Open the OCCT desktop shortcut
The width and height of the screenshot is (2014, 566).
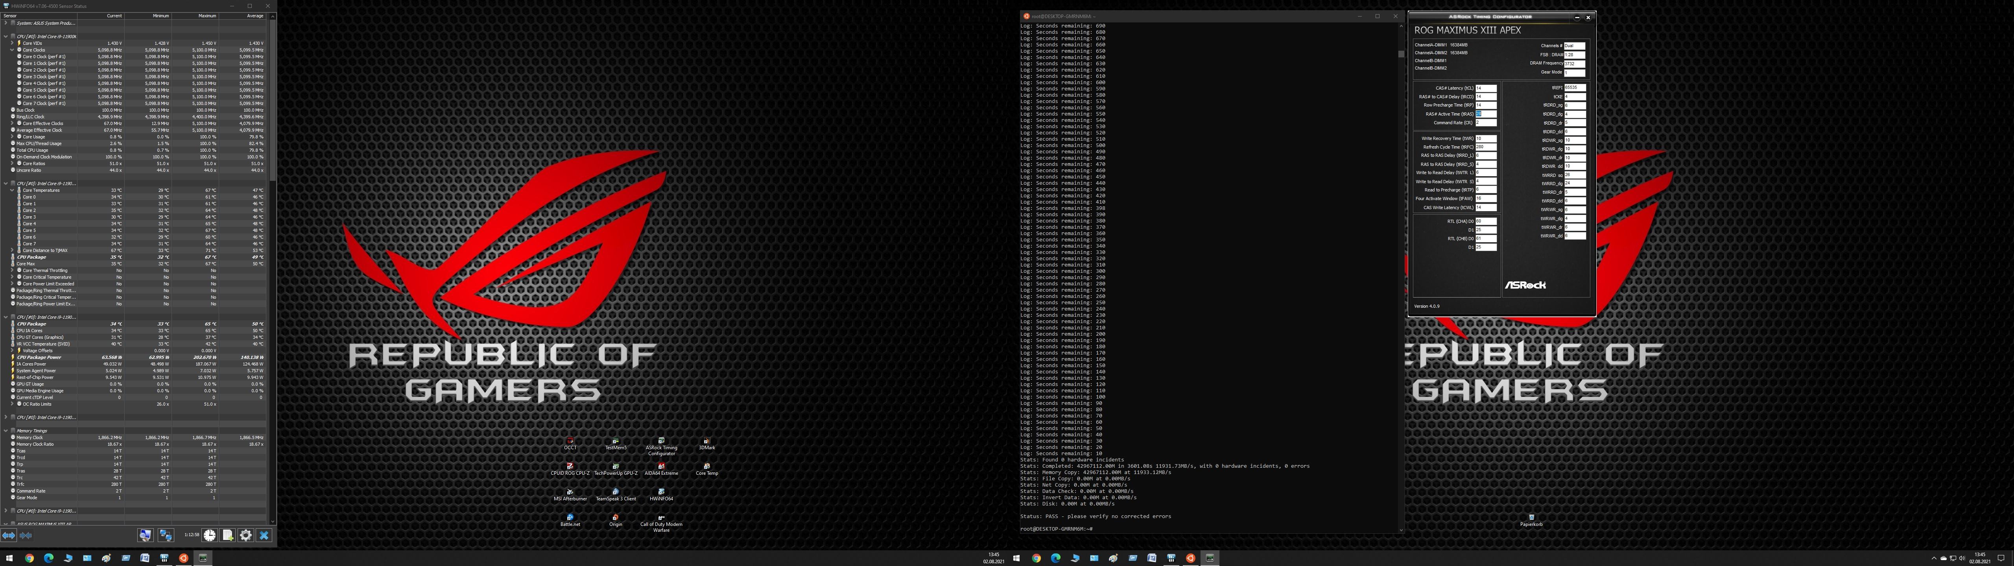570,444
